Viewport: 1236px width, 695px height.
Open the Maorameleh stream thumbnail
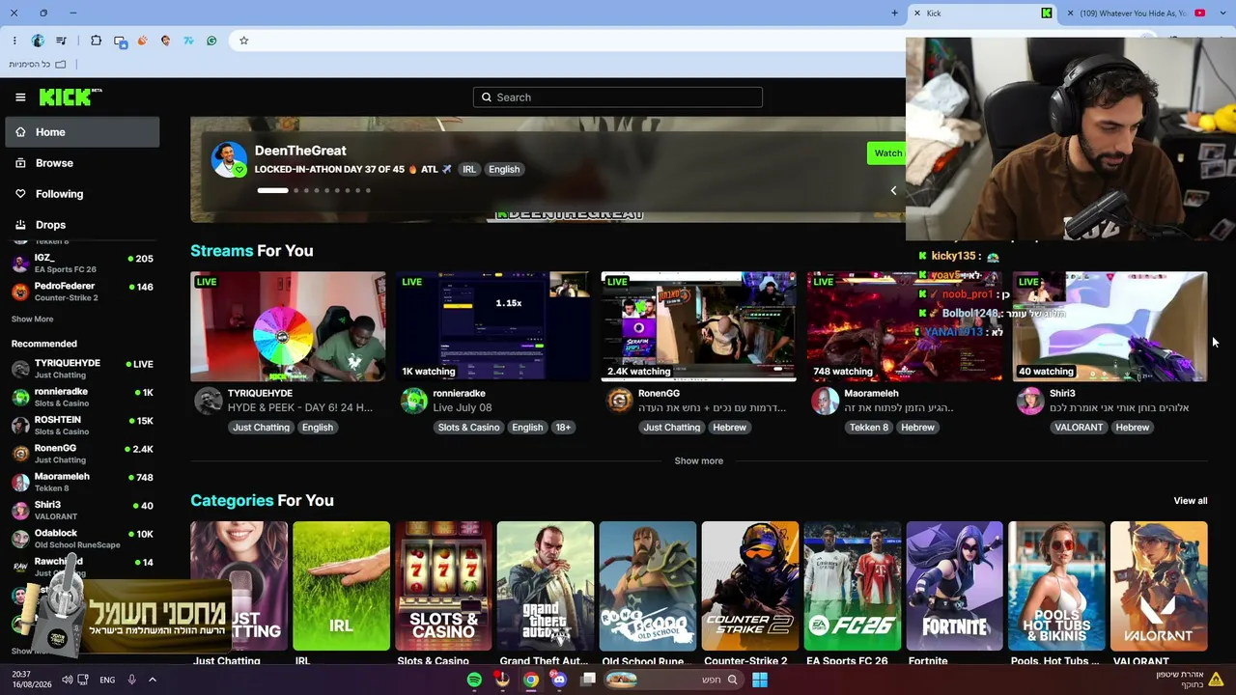(905, 326)
